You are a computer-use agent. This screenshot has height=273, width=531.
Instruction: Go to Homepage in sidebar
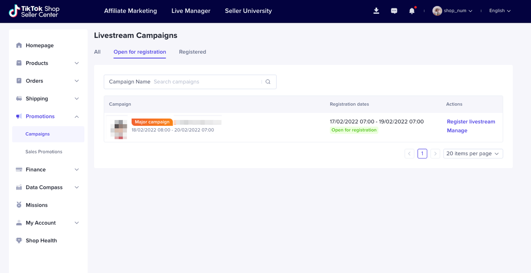coord(39,45)
